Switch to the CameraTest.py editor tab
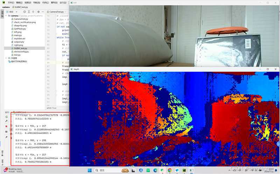Screen dimensions: 280x174 click(x=56, y=12)
